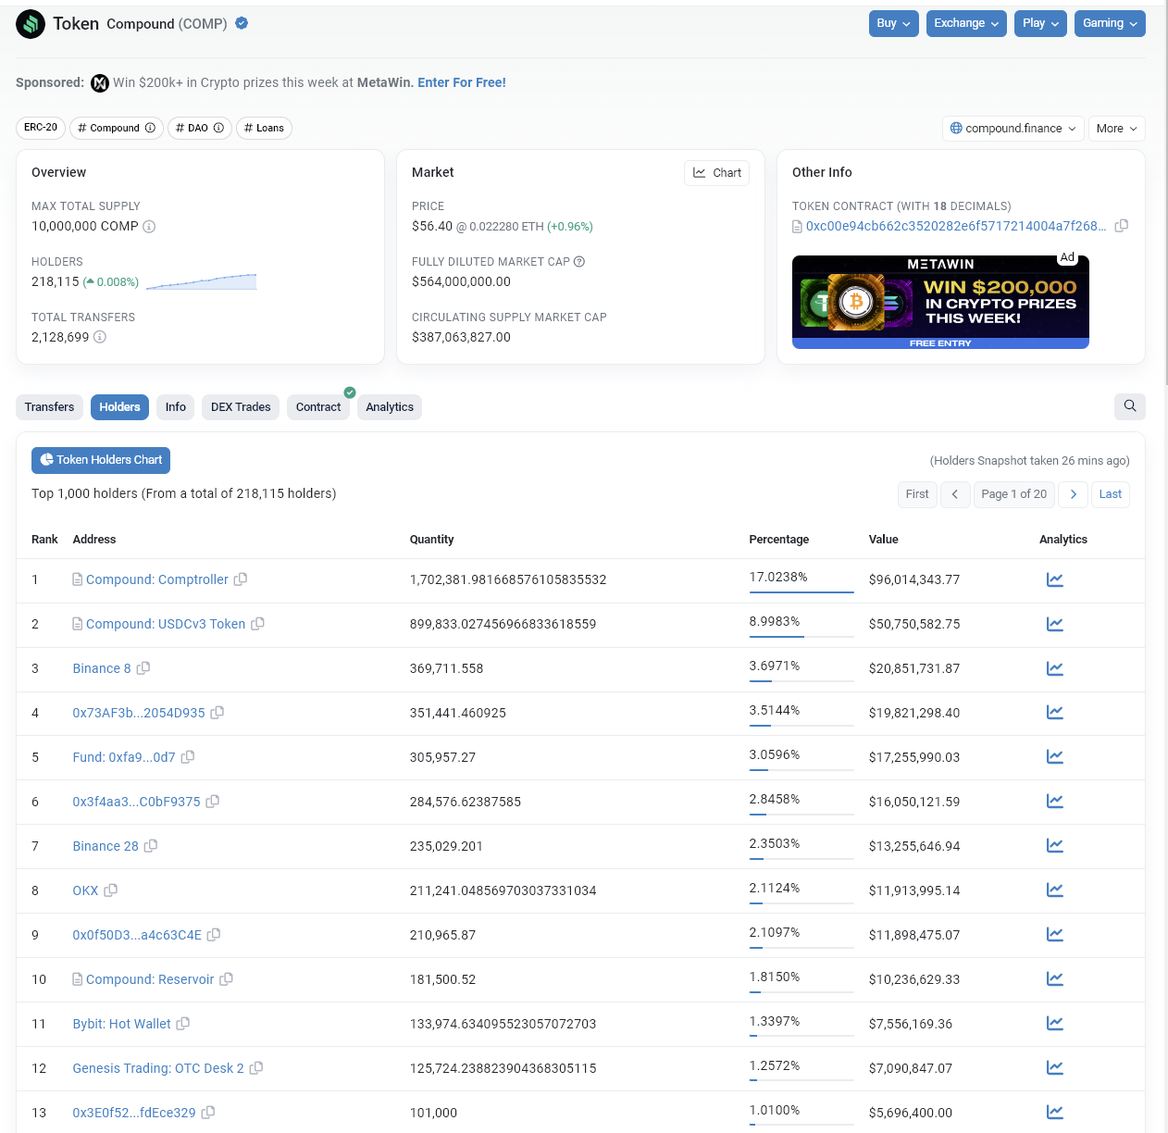Click the # Compound tag
This screenshot has width=1168, height=1133.
[x=117, y=128]
